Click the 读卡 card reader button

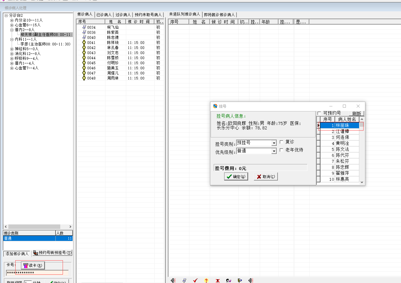coord(33,265)
